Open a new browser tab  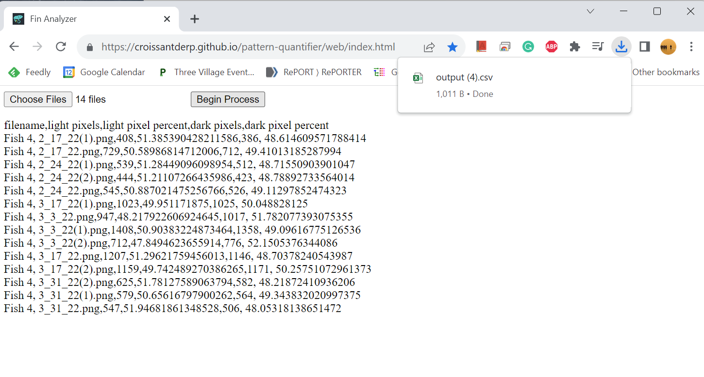194,18
